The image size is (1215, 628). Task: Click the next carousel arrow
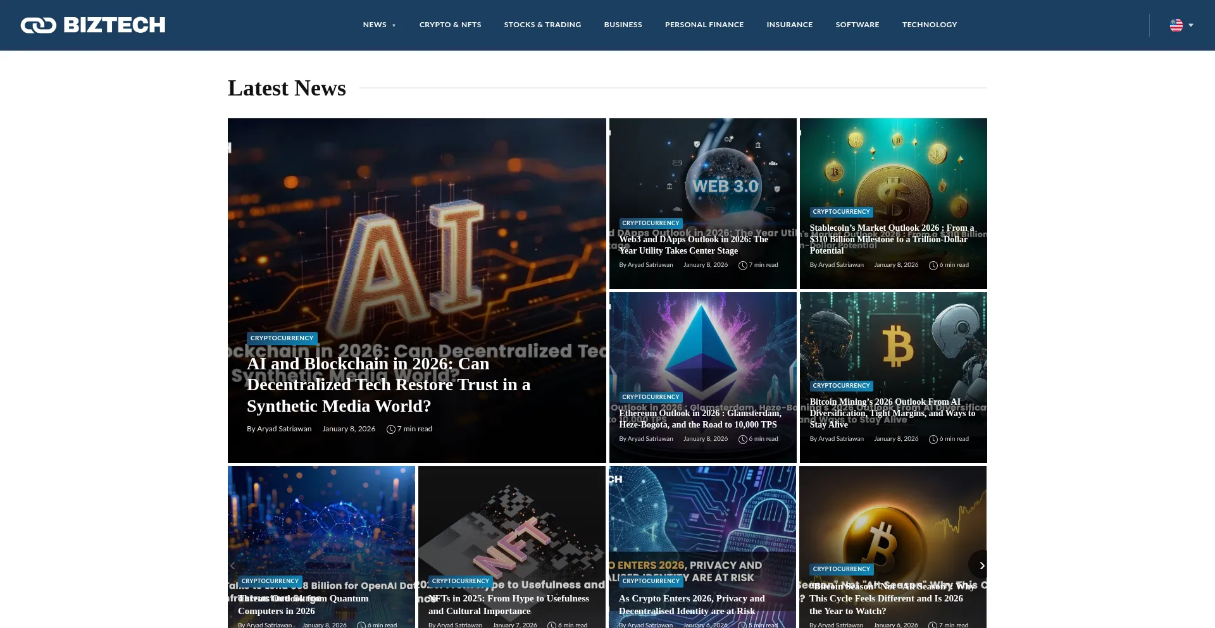pos(982,565)
